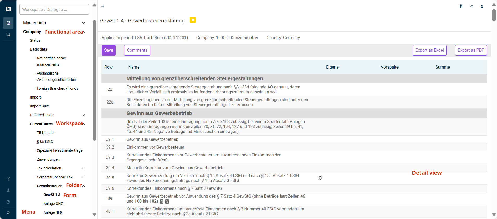Viewport: 497px width, 219px height.
Task: Click the info icon on row 39.5
Action: (320, 178)
